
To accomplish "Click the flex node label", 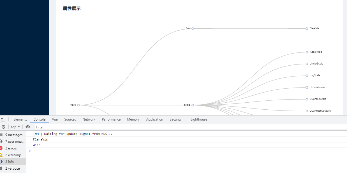I will (188, 28).
